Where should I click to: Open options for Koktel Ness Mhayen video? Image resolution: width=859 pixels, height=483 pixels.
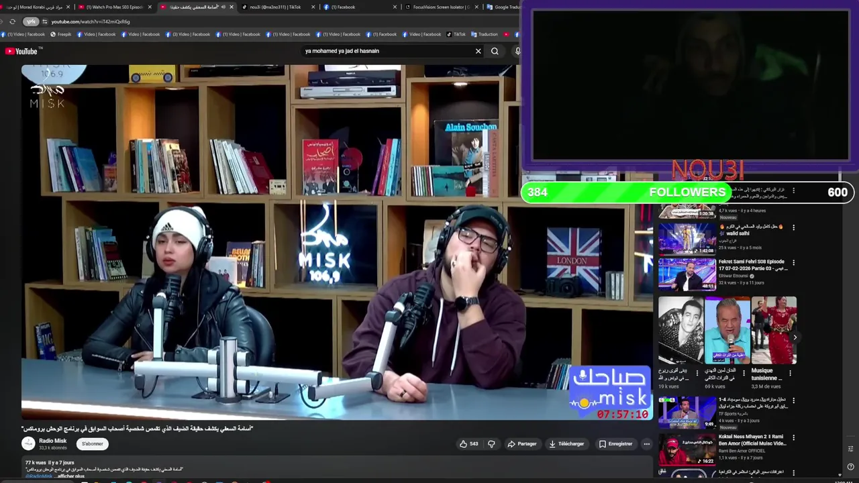coord(793,437)
